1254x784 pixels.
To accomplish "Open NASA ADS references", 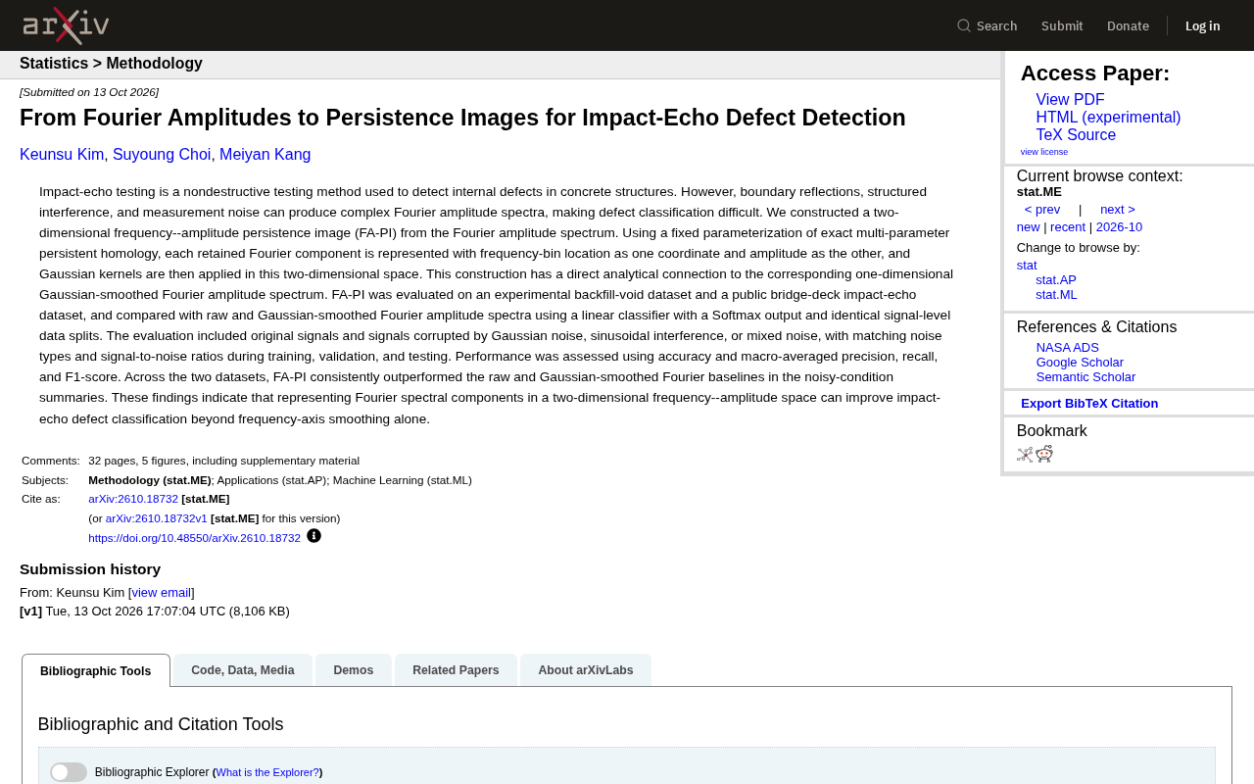I will pyautogui.click(x=1068, y=348).
